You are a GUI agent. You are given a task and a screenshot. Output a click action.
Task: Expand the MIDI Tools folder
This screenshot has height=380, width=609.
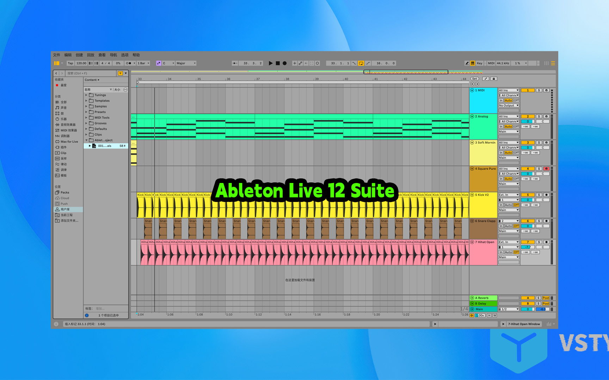pos(86,118)
